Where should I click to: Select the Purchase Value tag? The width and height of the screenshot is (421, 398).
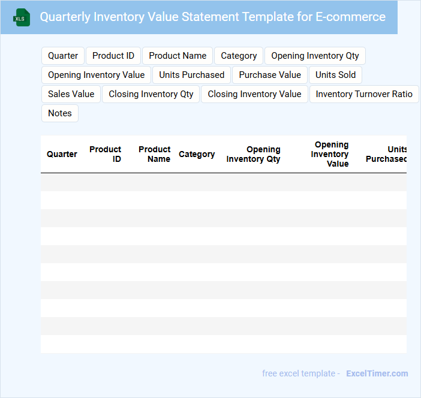point(270,75)
